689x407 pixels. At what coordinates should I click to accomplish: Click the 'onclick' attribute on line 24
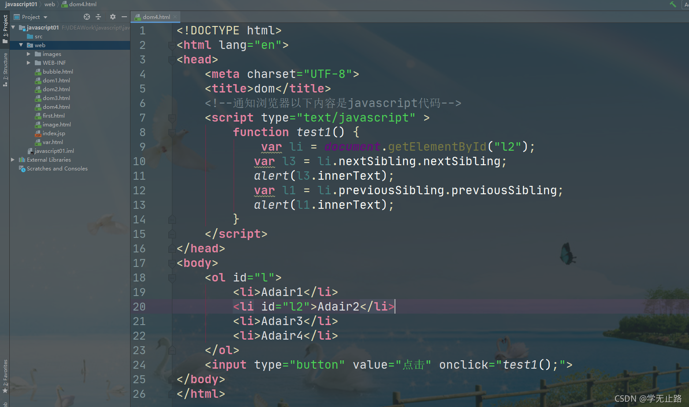464,365
